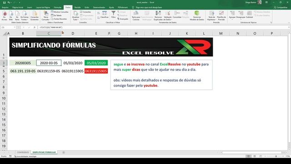Open the Name Box dropdown arrow
The image size is (291, 164).
coord(15,27)
